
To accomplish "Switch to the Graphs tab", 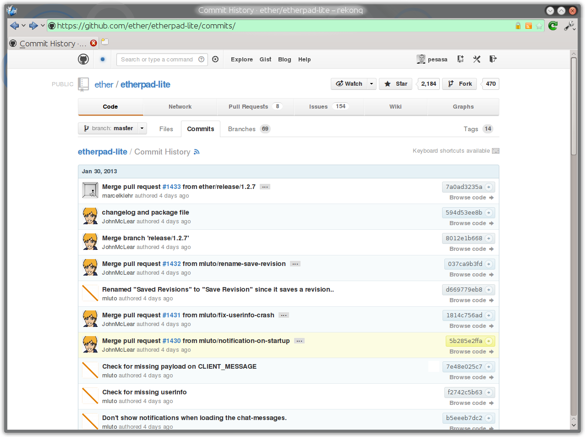I will [463, 106].
